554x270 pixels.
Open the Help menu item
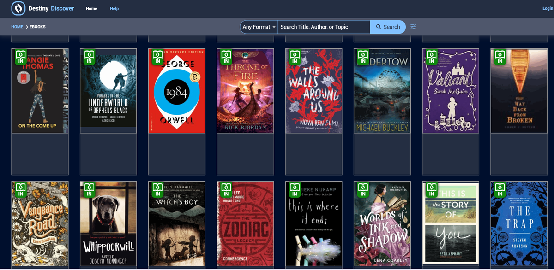click(114, 9)
